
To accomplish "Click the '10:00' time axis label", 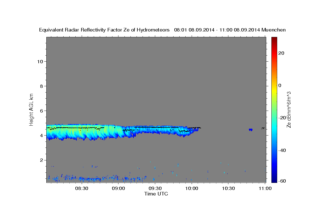I will (x=192, y=188).
